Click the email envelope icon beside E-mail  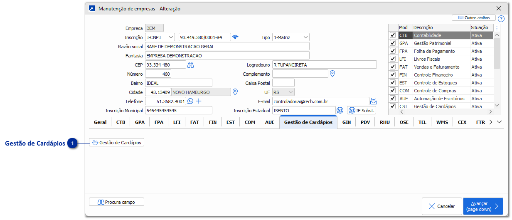(x=373, y=101)
